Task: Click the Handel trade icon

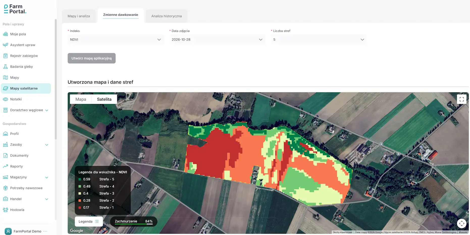Action: (5, 199)
